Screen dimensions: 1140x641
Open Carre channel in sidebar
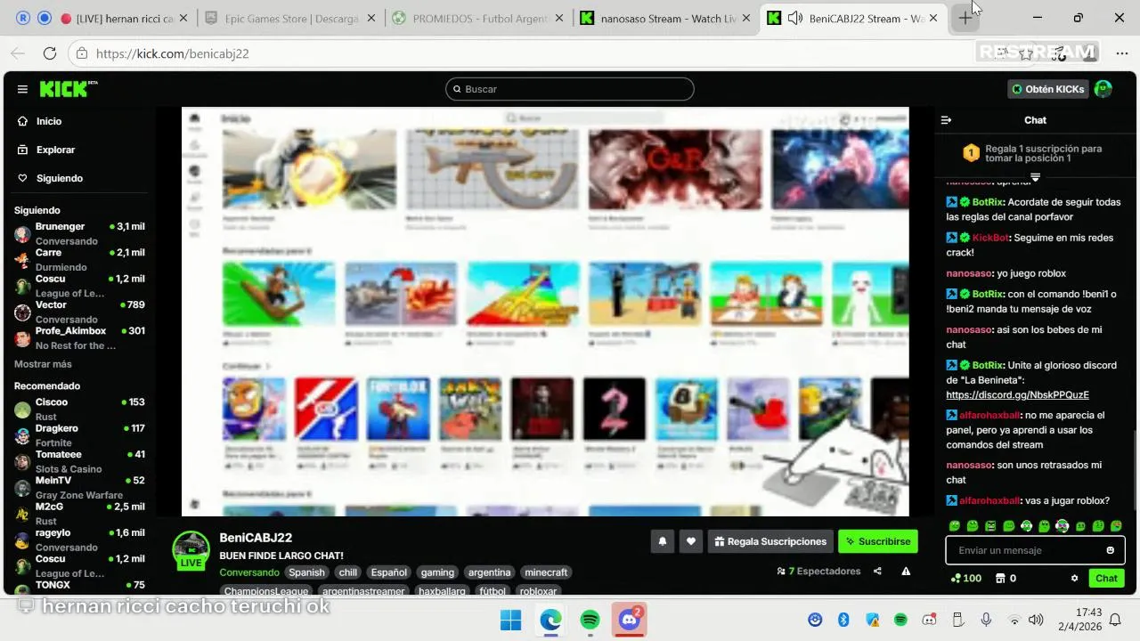79,259
